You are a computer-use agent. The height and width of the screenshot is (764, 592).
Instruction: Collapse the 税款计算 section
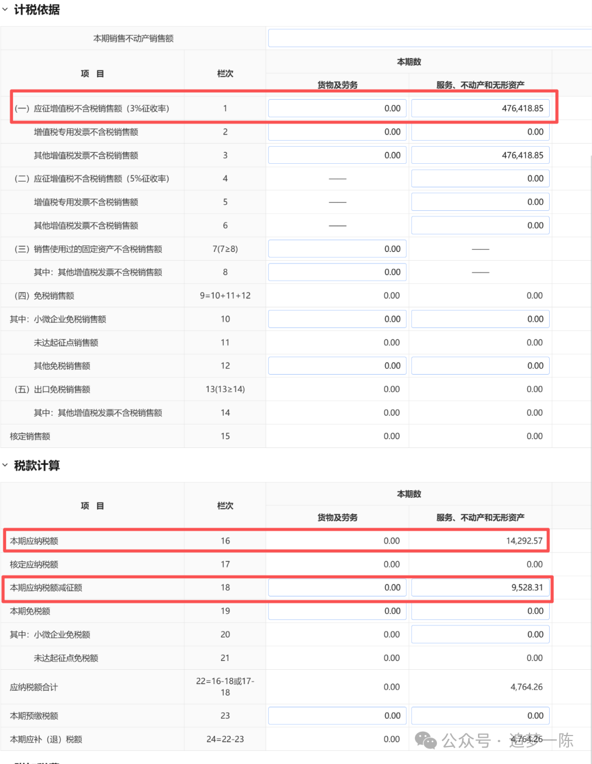point(5,466)
